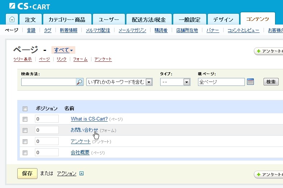Click the 名前 column header

69,108
